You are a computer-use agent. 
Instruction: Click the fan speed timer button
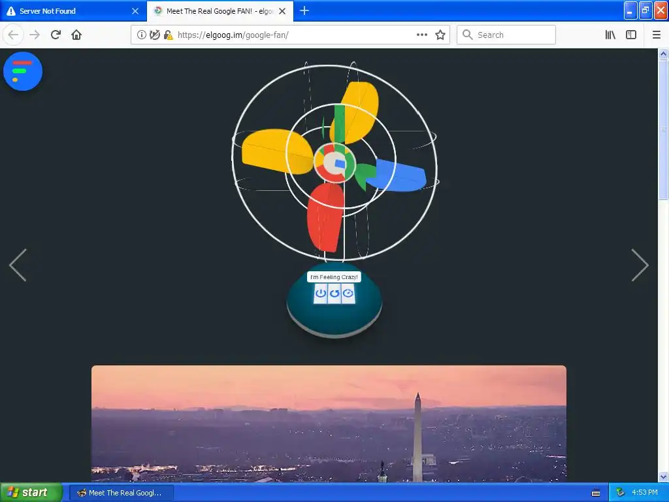tap(348, 293)
